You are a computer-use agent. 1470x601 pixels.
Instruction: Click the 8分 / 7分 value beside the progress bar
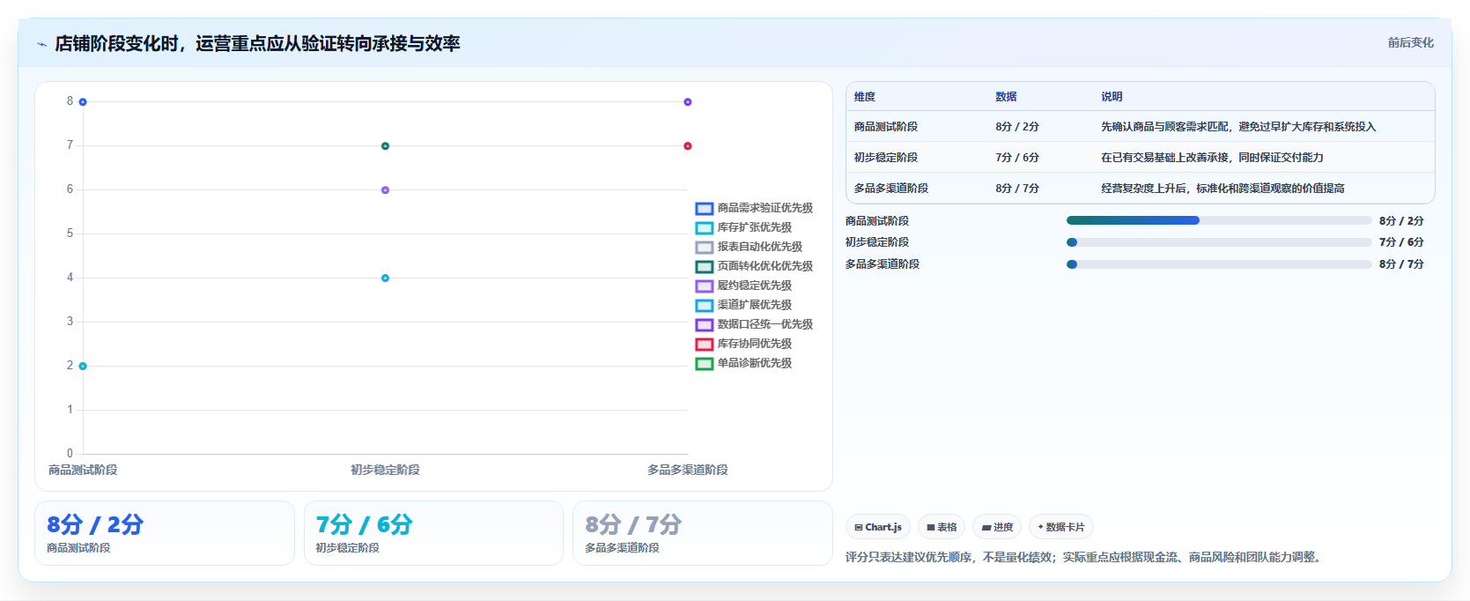[1401, 264]
